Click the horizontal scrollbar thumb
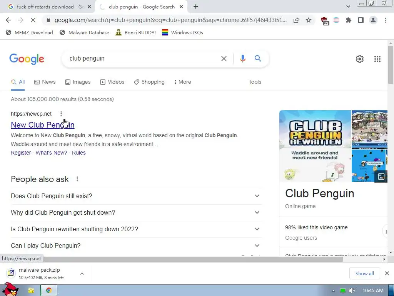This screenshot has width=394, height=296. click(193, 259)
